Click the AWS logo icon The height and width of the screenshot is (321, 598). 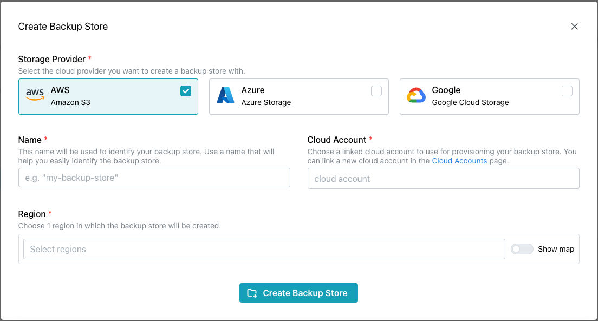pos(35,94)
